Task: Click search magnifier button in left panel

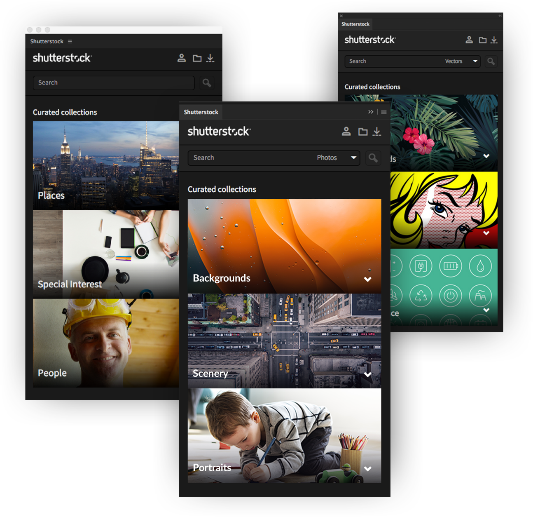Action: coord(207,83)
